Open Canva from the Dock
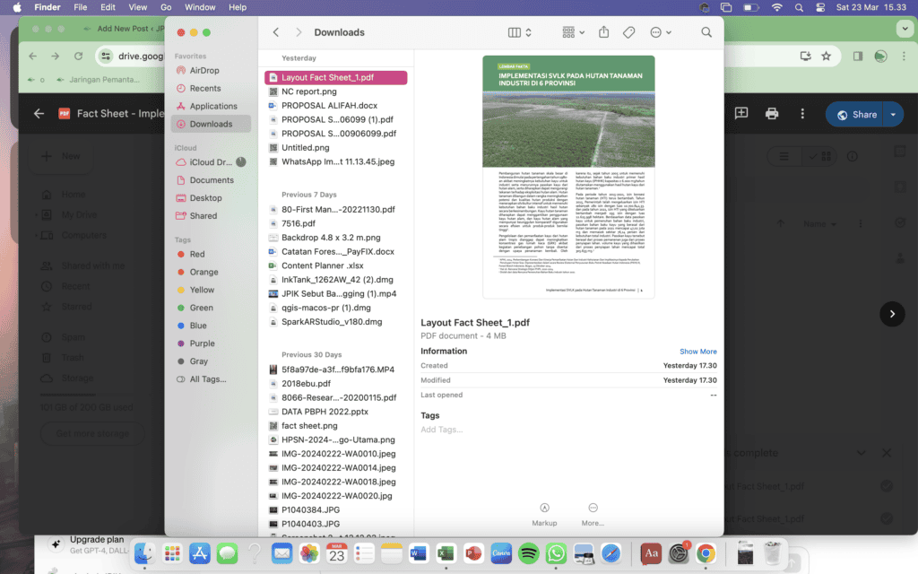The height and width of the screenshot is (574, 918). click(501, 553)
